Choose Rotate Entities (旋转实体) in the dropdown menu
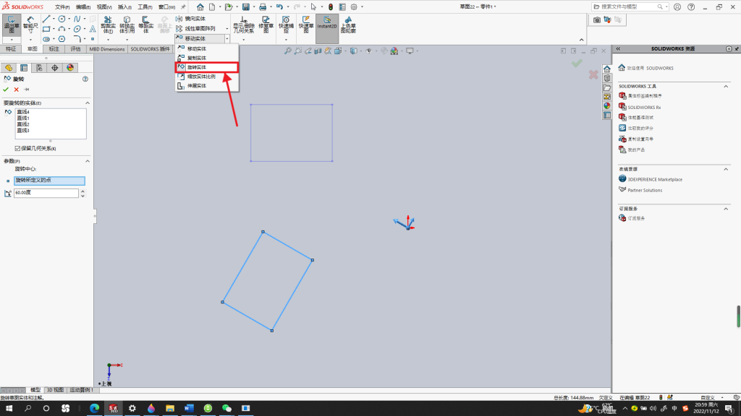This screenshot has width=741, height=416. pos(206,67)
